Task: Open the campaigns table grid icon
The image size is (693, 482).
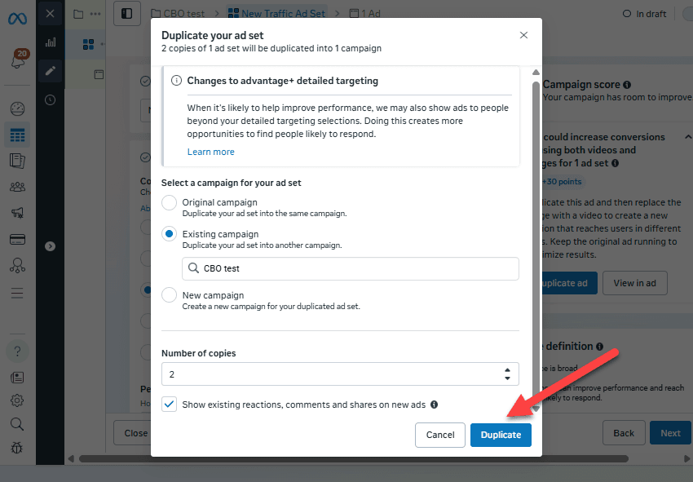Action: tap(17, 135)
